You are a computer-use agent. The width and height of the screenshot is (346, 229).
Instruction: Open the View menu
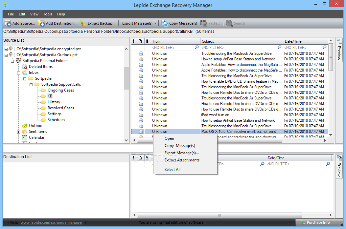34,14
